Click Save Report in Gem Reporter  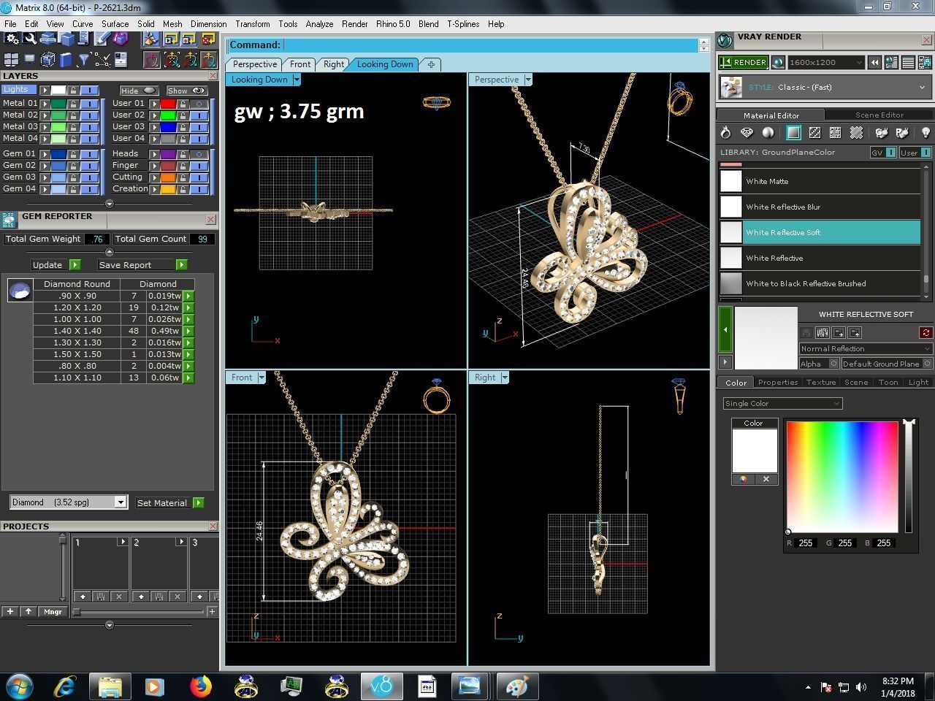142,265
